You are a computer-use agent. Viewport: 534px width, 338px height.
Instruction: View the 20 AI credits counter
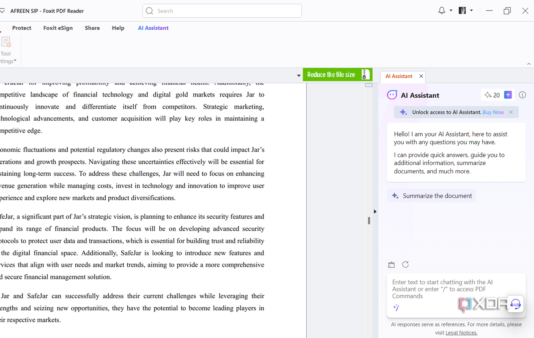(492, 95)
